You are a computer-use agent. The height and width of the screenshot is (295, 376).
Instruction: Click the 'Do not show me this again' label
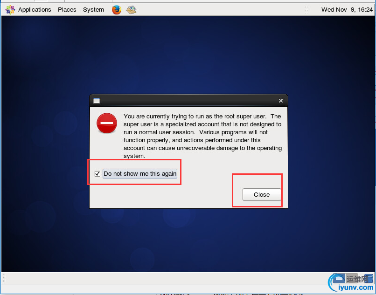[x=140, y=174]
